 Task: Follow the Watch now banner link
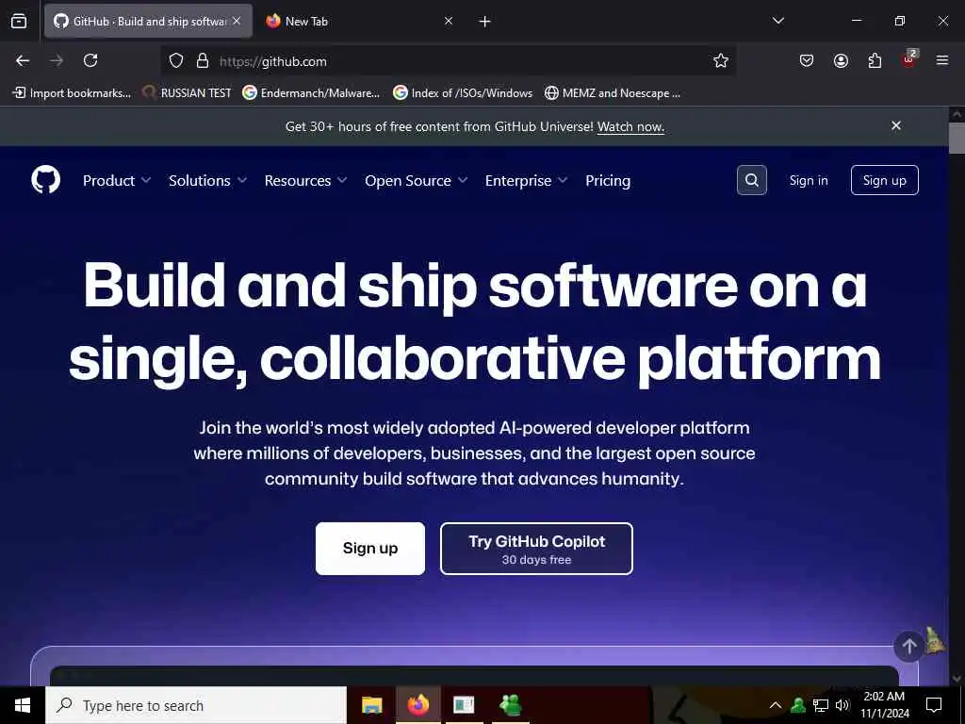[630, 127]
